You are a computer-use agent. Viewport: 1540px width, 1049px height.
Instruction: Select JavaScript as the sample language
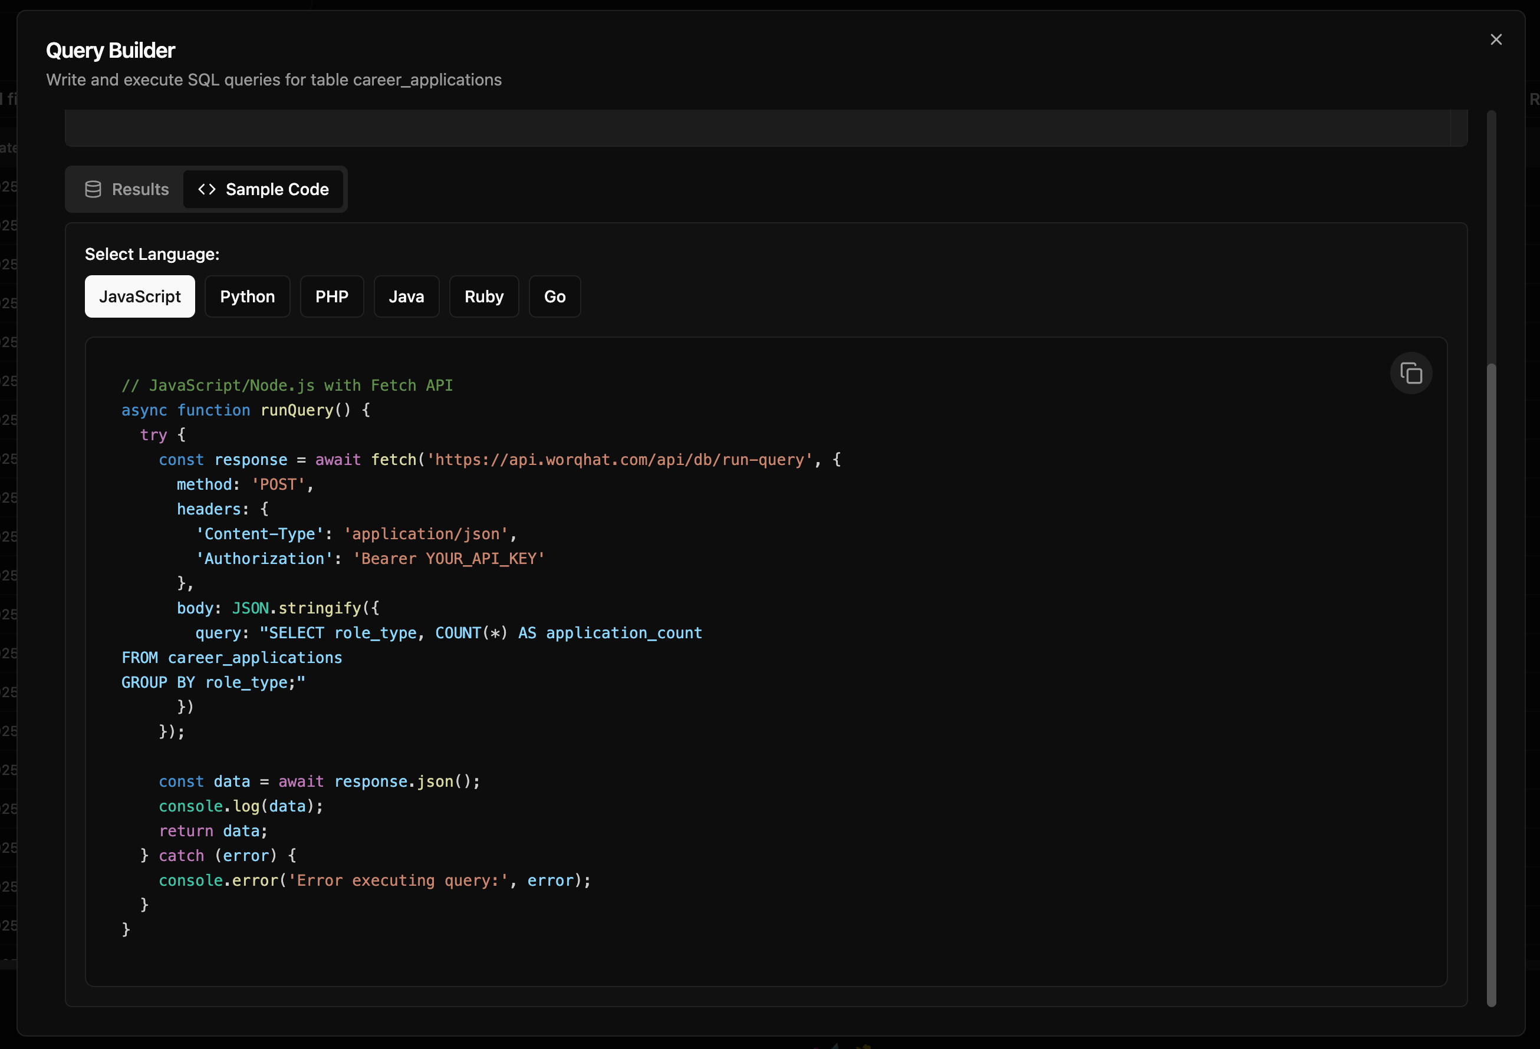coord(140,296)
